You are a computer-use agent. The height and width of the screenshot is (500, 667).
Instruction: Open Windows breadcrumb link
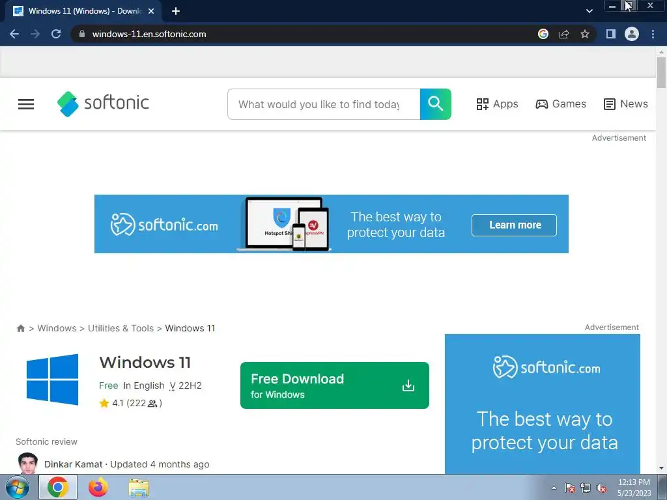pos(57,328)
